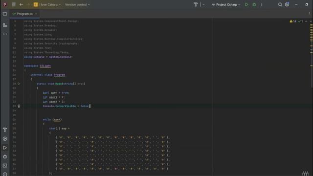Open the Debug tool window from left sidebar
The image size is (313, 176).
click(5, 157)
